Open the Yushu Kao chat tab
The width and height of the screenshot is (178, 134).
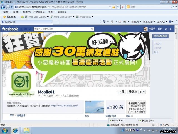[122, 120]
